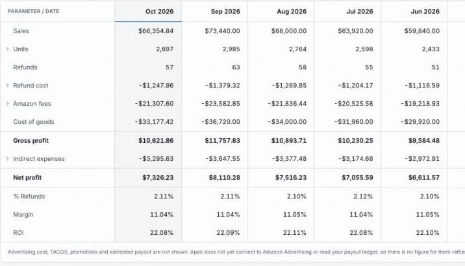Click Jul 2026 refund percentage 2.12%
The height and width of the screenshot is (266, 465).
point(363,197)
